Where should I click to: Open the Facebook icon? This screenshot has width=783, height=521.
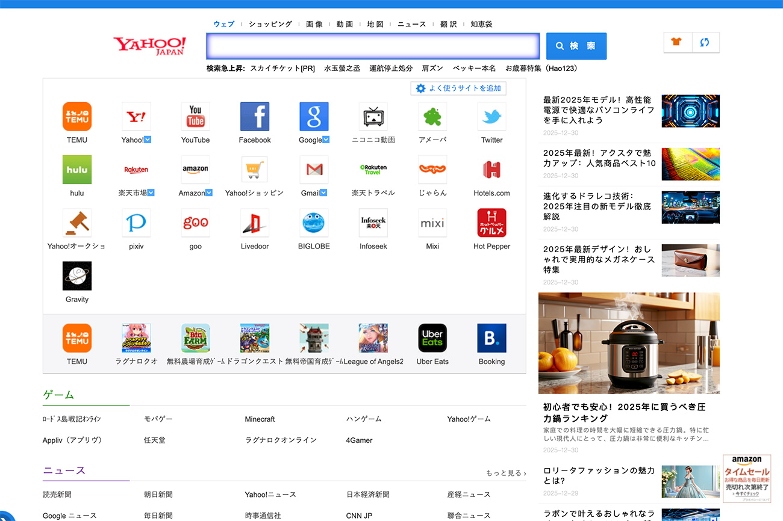255,117
